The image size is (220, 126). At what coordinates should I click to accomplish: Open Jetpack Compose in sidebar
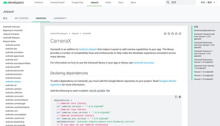click(11, 34)
